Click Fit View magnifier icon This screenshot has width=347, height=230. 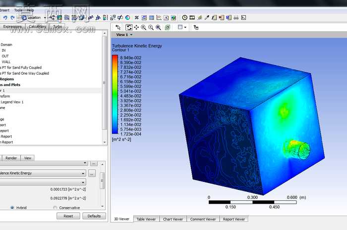[x=158, y=27]
